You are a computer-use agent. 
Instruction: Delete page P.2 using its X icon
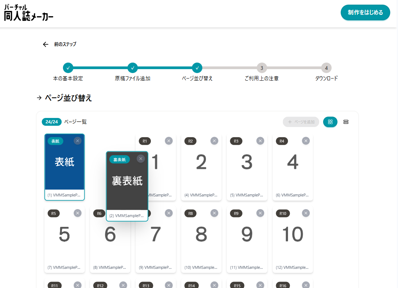(x=214, y=141)
